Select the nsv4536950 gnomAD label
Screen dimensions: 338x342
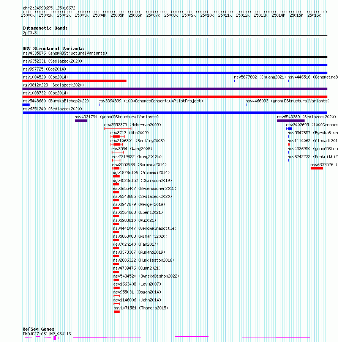(313, 149)
